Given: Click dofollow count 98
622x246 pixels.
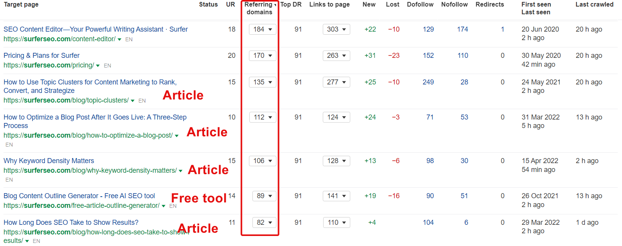Looking at the screenshot, I should [x=430, y=161].
